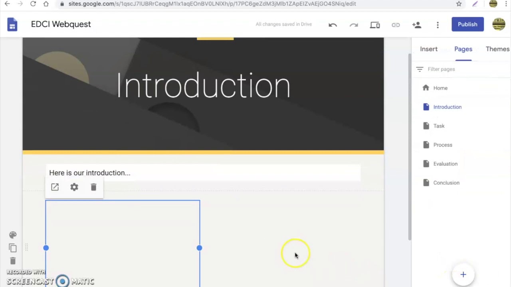Switch to the Pages tab
The height and width of the screenshot is (287, 511).
pos(463,49)
